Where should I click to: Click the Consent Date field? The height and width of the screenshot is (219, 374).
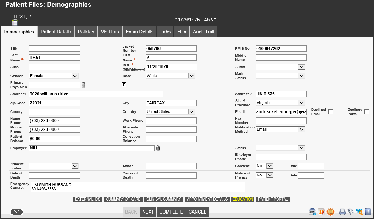tap(311, 166)
